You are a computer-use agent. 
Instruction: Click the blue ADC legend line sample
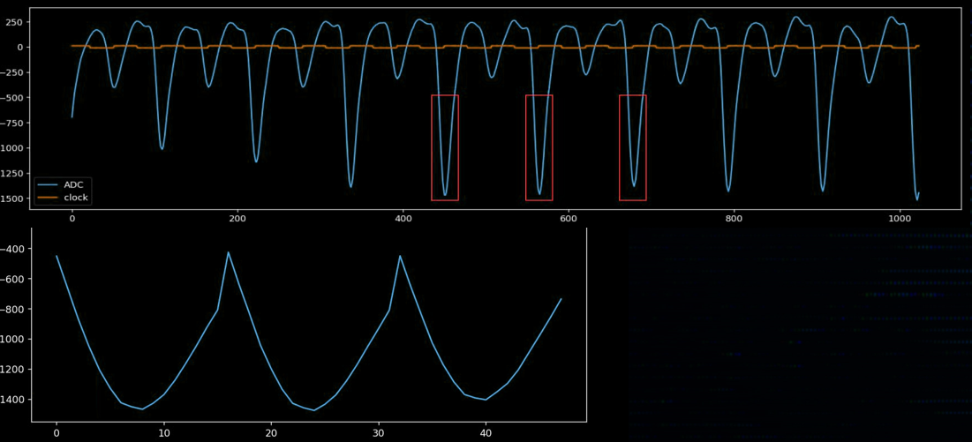click(47, 185)
